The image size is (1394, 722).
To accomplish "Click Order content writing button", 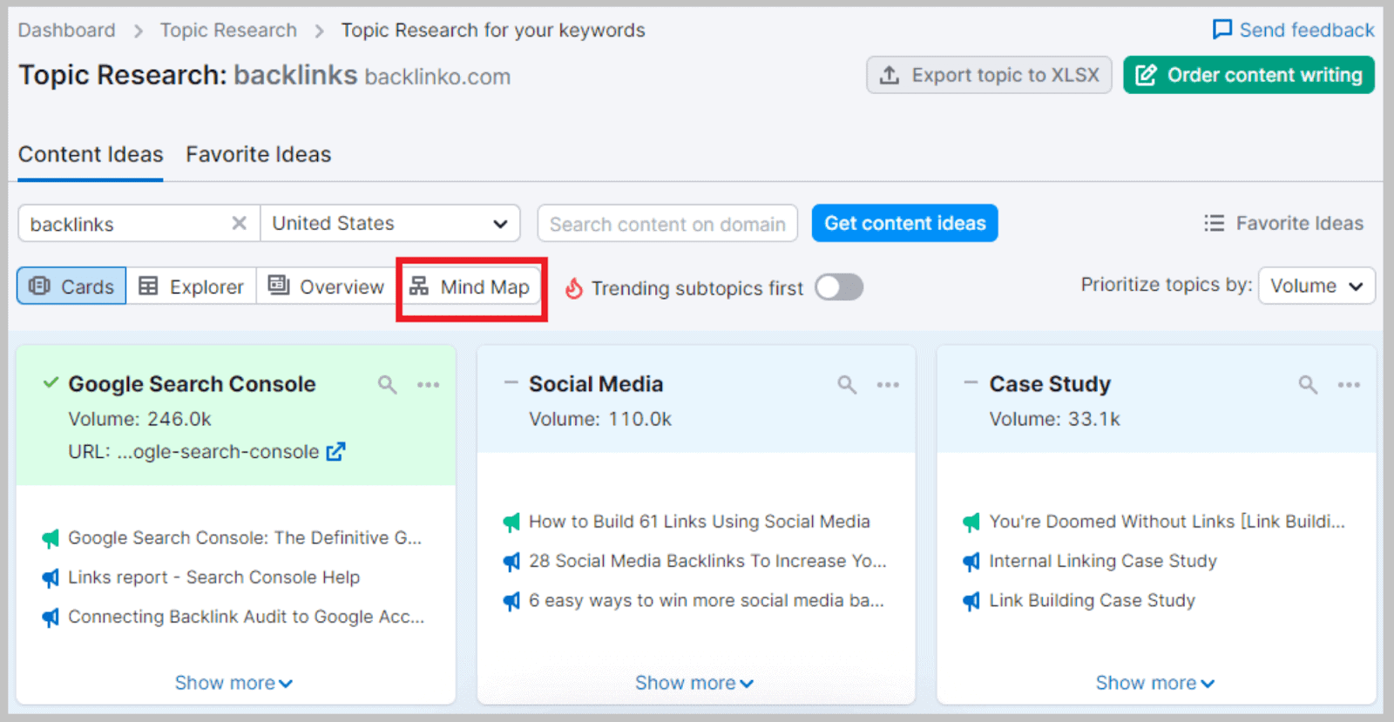I will click(x=1249, y=75).
